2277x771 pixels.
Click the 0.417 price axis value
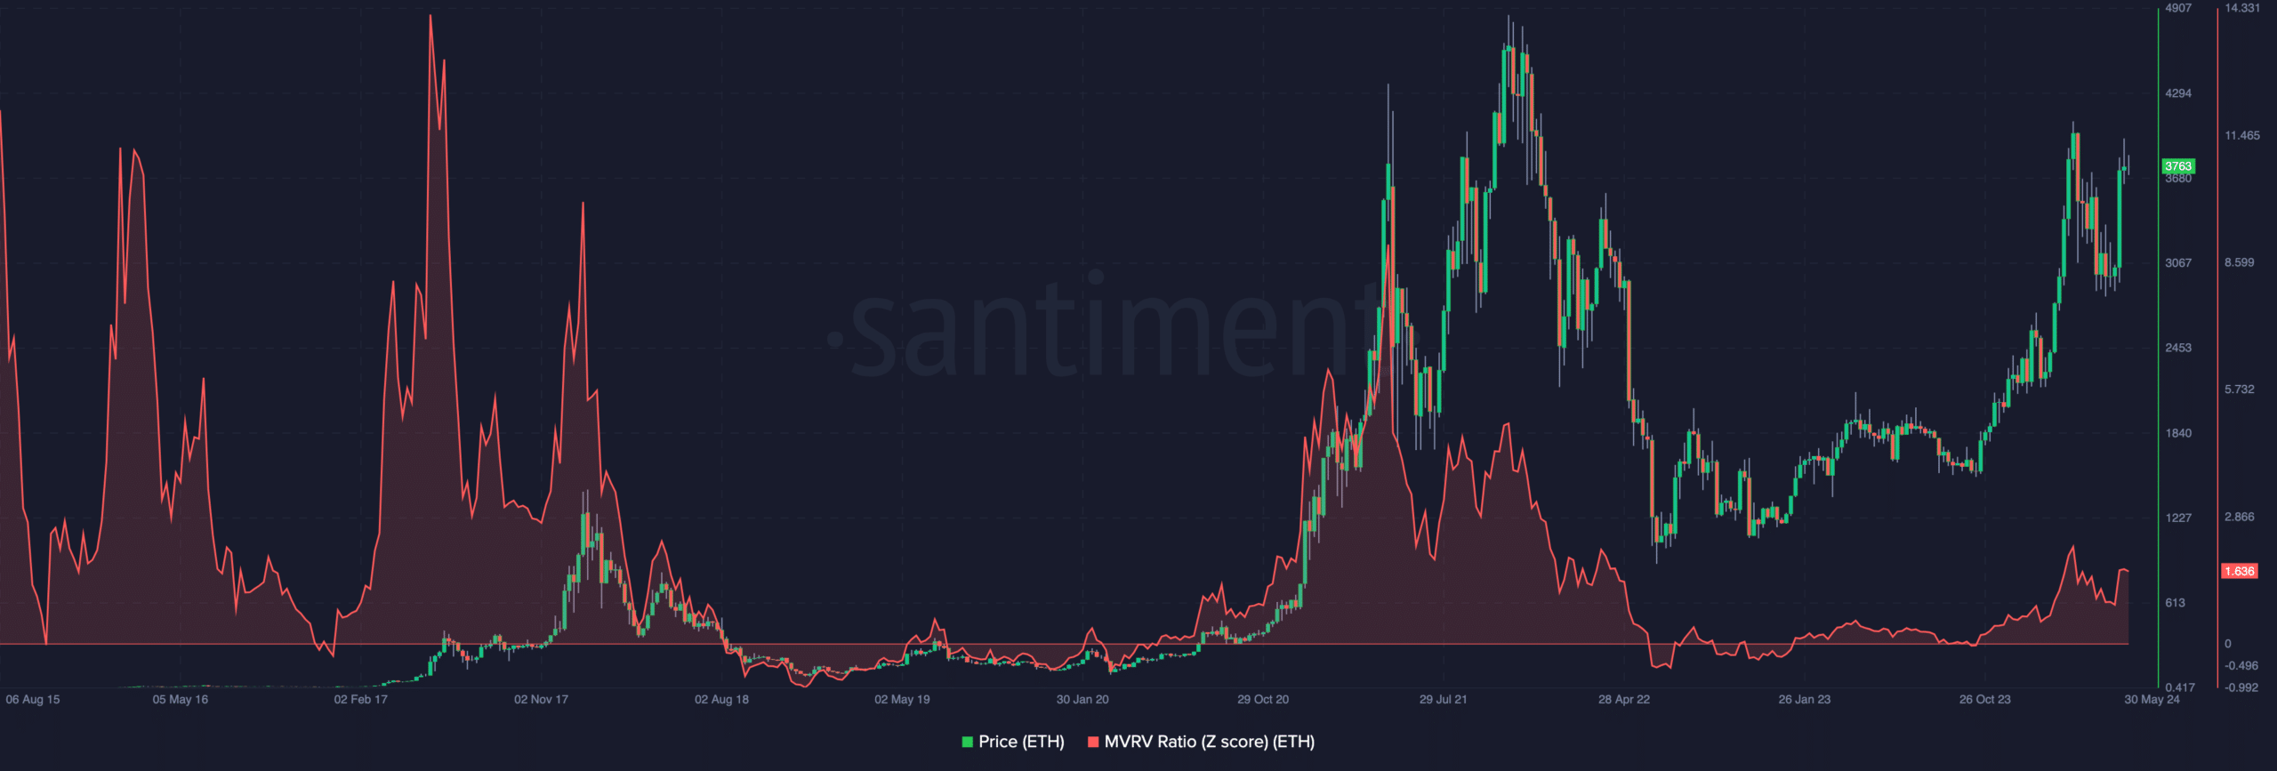pos(2180,687)
